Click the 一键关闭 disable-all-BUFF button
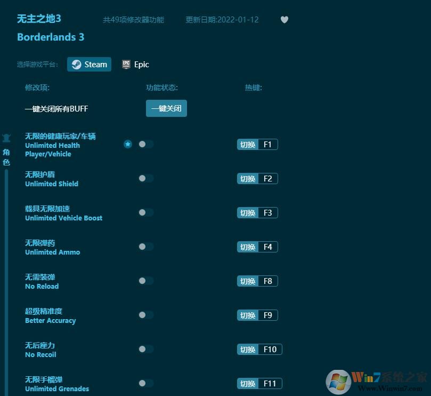Viewport: 431px width, 396px height. [x=166, y=108]
